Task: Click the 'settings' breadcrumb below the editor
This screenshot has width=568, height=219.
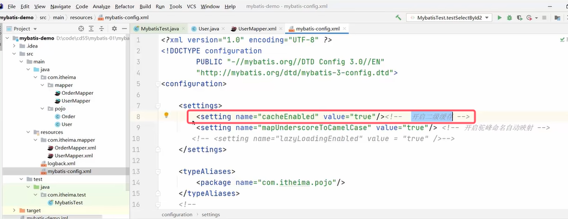Action: pos(211,215)
